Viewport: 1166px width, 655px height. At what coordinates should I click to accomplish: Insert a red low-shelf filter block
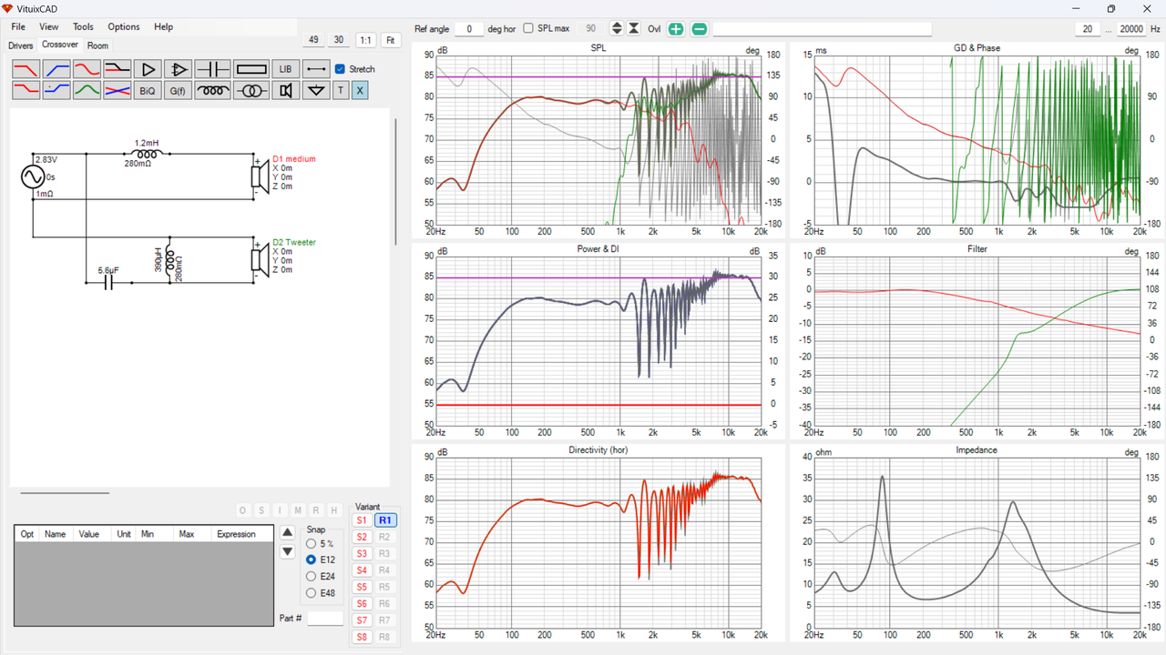[26, 90]
